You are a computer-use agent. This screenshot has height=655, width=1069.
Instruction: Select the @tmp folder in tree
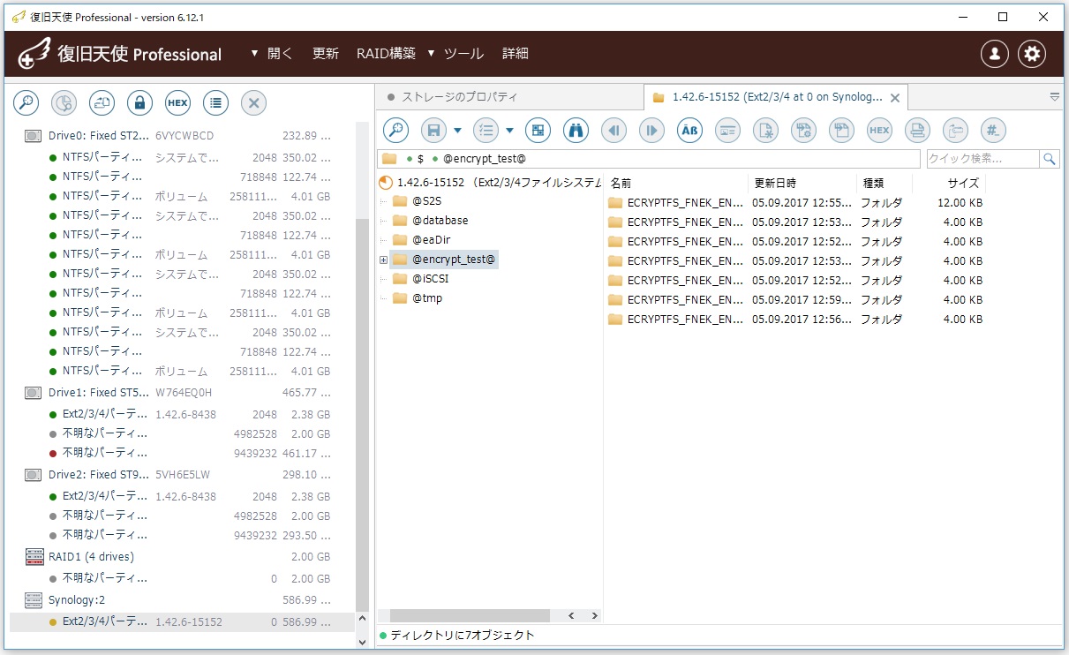418,298
